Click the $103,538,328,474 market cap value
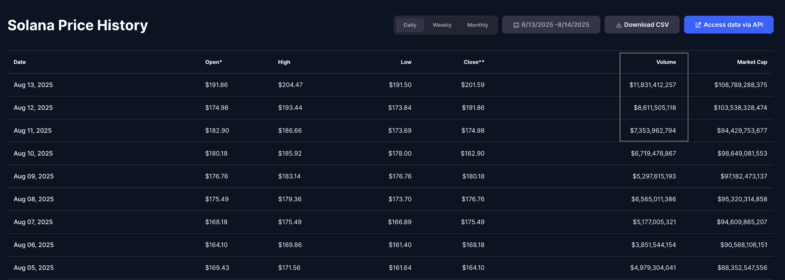This screenshot has width=785, height=280. point(741,108)
